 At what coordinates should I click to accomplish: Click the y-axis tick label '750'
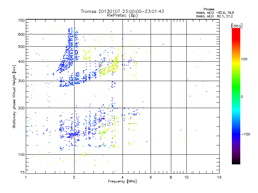tap(21, 20)
